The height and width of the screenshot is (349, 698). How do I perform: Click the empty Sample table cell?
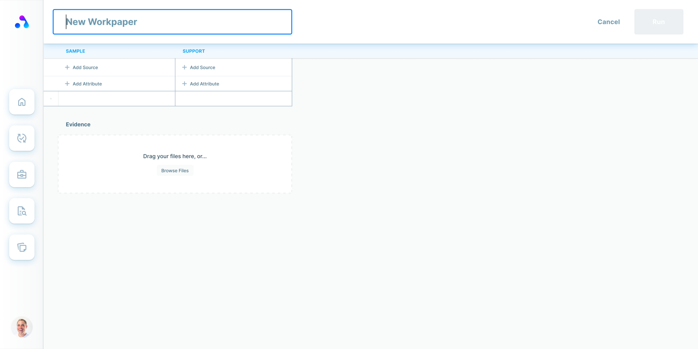[116, 99]
